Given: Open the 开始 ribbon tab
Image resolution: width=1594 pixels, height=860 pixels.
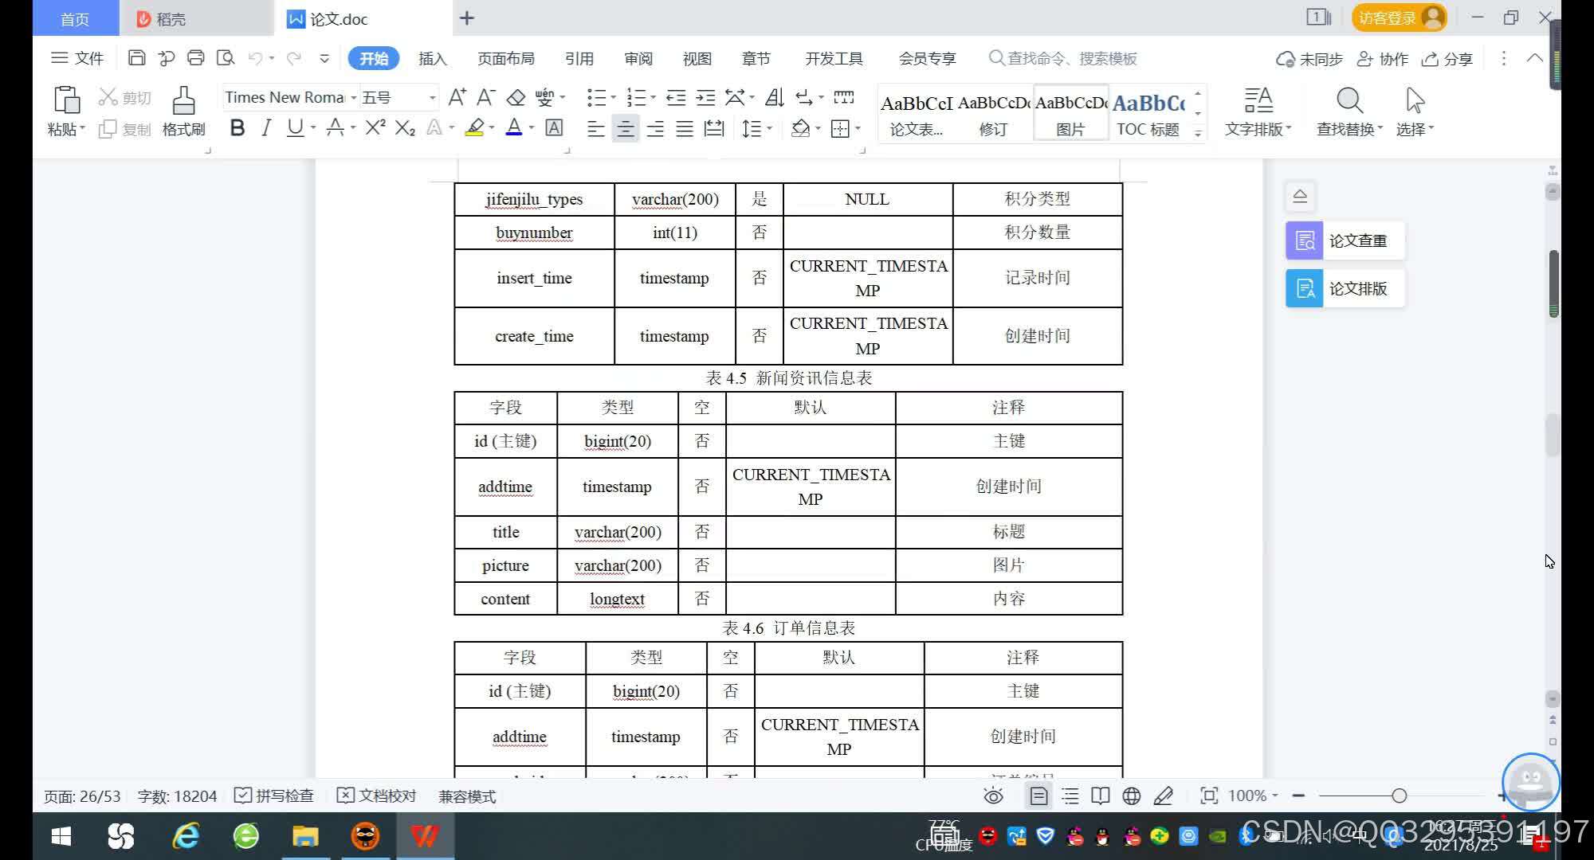Looking at the screenshot, I should (374, 57).
